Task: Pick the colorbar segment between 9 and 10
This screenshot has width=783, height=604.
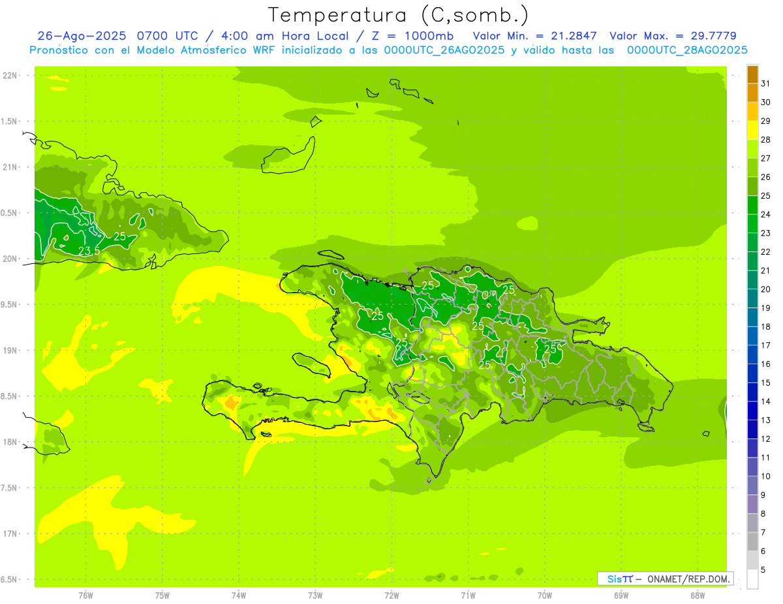Action: tap(752, 487)
